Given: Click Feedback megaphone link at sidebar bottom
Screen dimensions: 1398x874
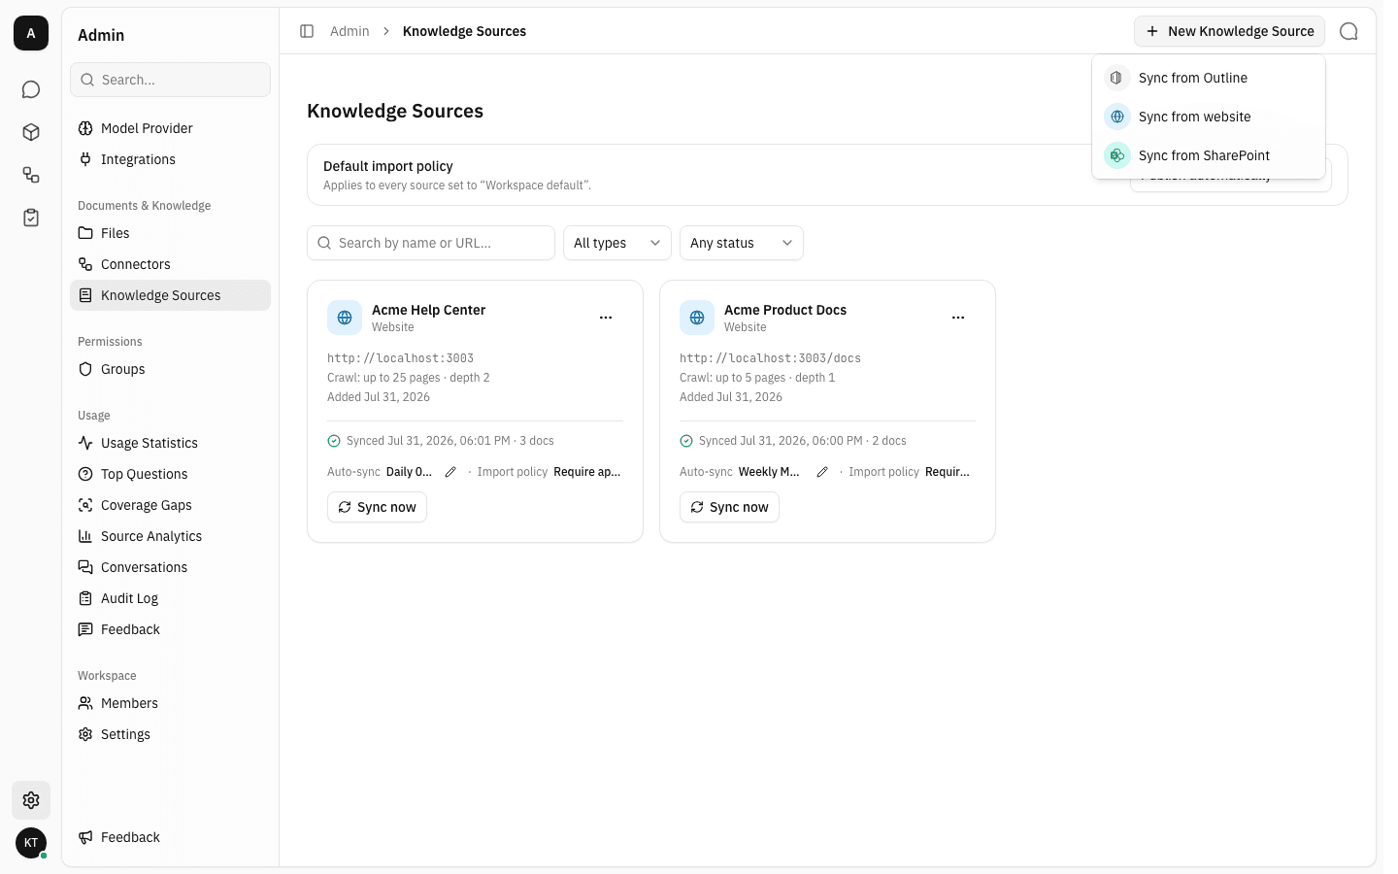Looking at the screenshot, I should click(170, 837).
